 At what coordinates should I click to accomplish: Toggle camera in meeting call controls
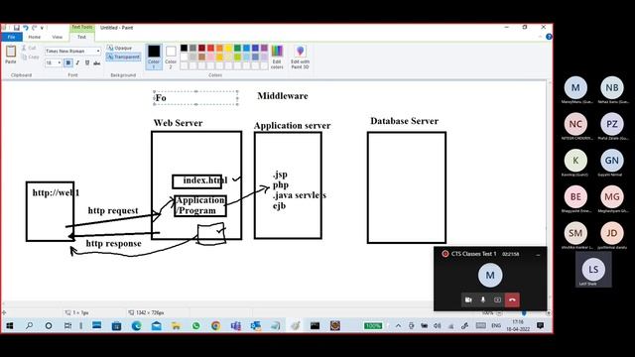[468, 299]
